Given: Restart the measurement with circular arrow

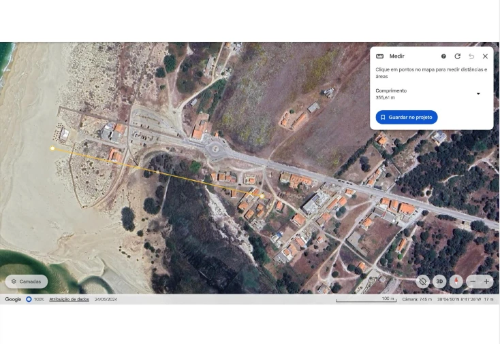Looking at the screenshot, I should 457,56.
